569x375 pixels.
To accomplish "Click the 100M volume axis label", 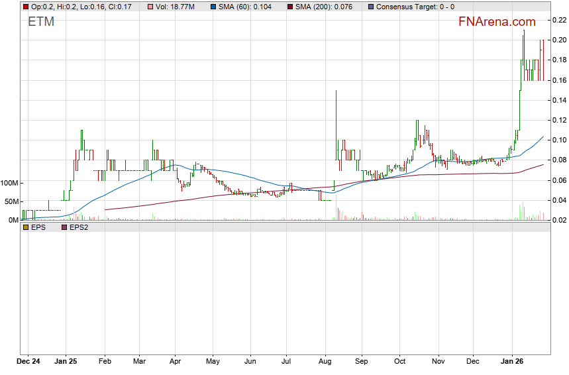I will pos(9,183).
